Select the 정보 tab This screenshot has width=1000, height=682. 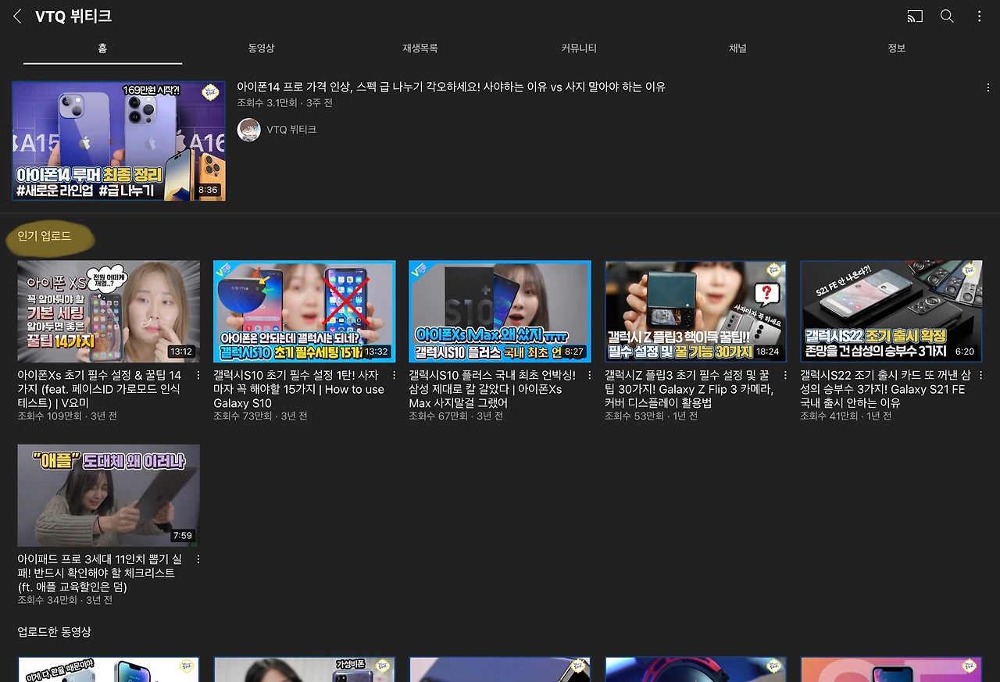coord(896,48)
